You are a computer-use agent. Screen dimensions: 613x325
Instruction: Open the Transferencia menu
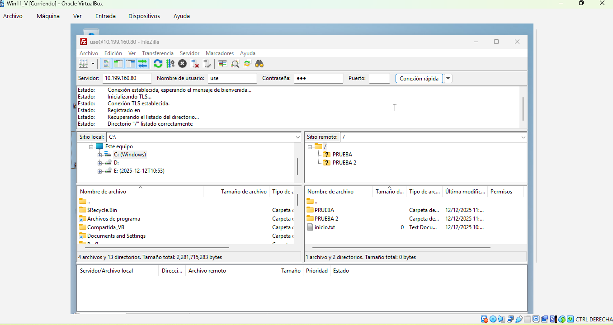[157, 53]
